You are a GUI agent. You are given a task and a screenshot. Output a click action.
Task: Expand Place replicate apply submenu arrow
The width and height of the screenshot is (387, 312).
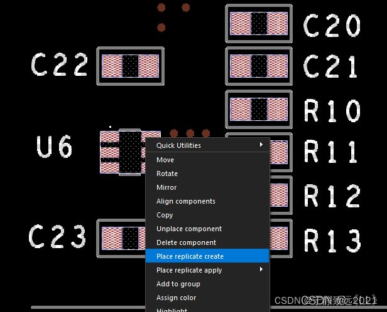[261, 270]
